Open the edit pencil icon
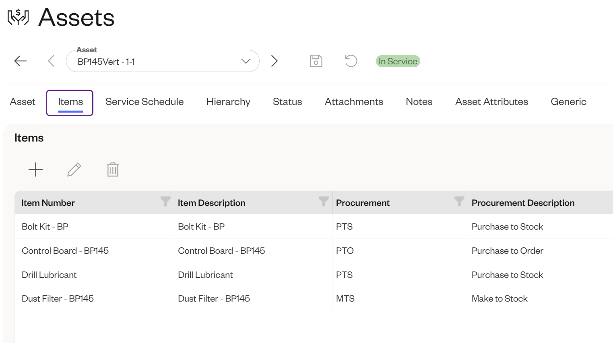Image resolution: width=613 pixels, height=343 pixels. (74, 169)
